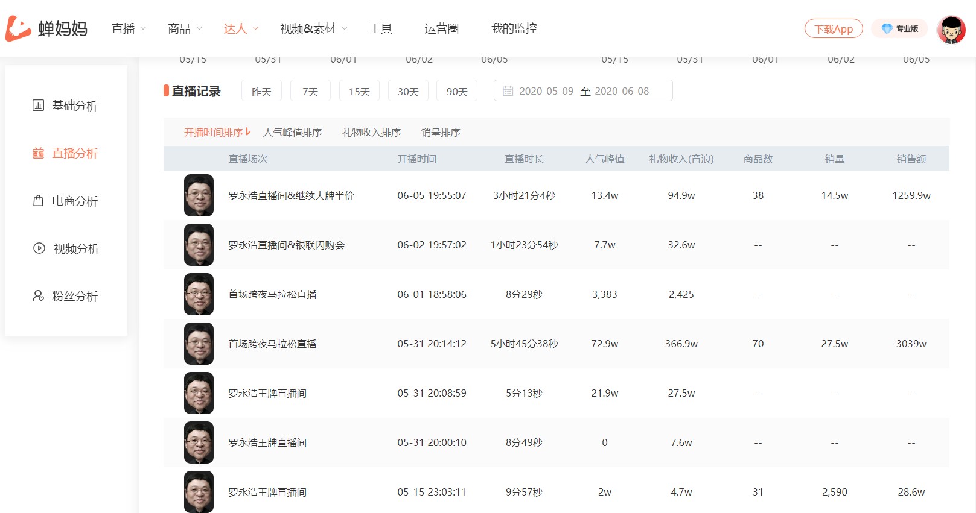
Task: Sort by 礼物收入排序
Action: (x=371, y=132)
